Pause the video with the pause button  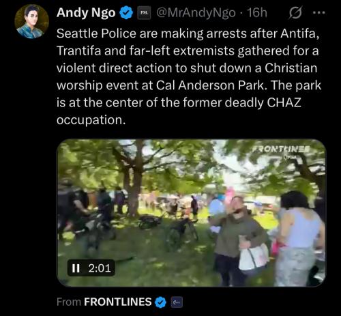(76, 268)
